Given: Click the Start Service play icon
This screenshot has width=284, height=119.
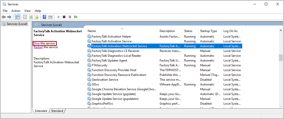Looking at the screenshot, I should click(59, 17).
